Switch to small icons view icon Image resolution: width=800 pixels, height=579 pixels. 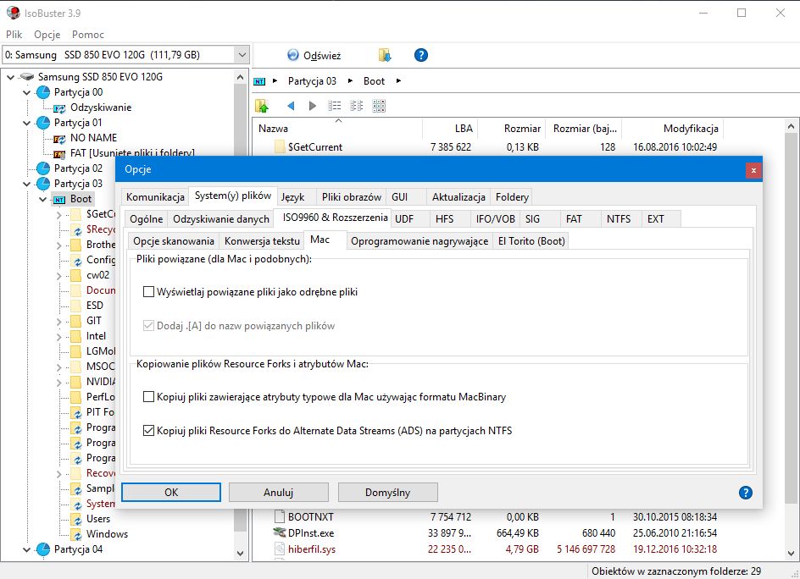(x=356, y=106)
